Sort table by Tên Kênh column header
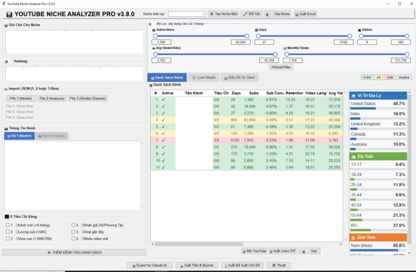This screenshot has width=416, height=272. [x=194, y=93]
